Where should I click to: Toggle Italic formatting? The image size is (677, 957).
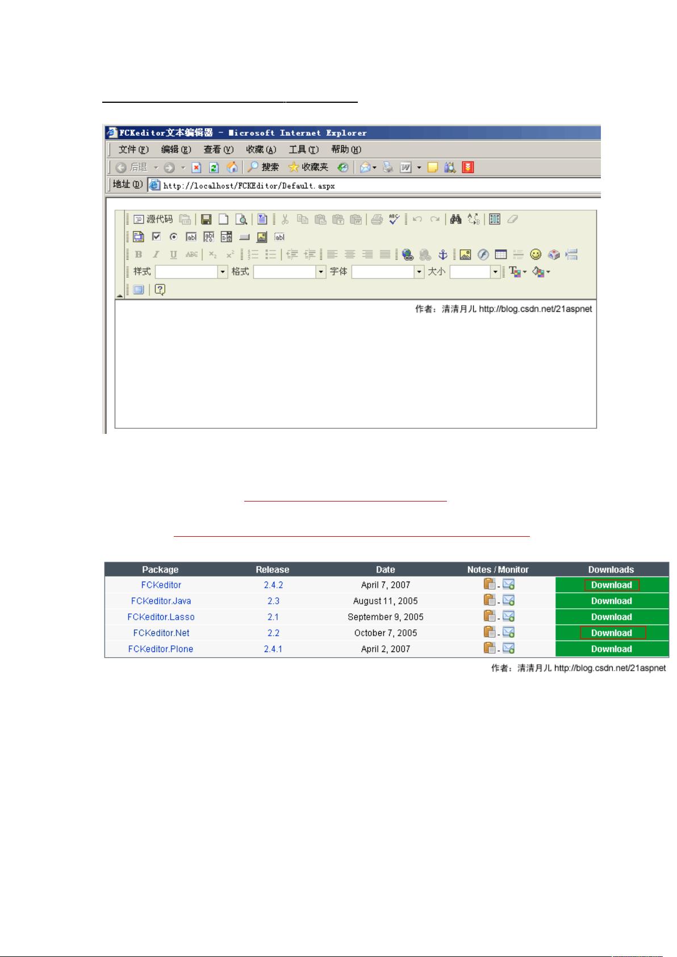pyautogui.click(x=156, y=254)
